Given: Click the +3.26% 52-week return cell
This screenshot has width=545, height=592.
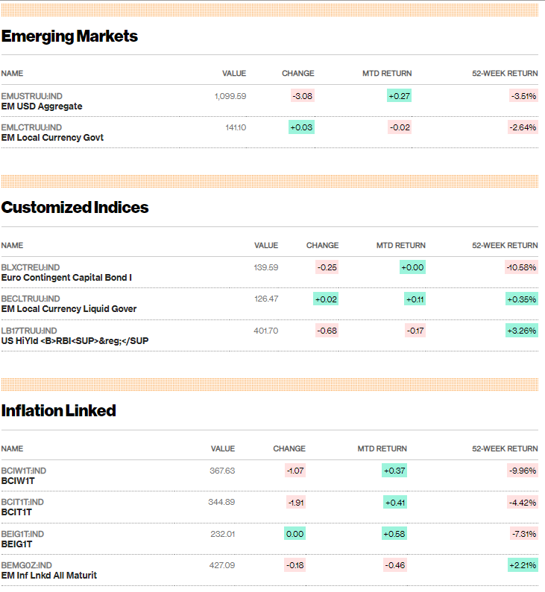Looking at the screenshot, I should (x=522, y=331).
